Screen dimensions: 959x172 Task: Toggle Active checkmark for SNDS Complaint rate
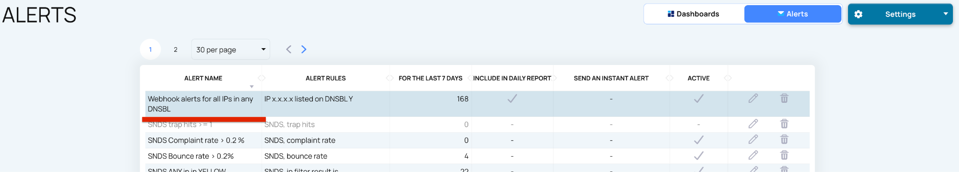(699, 140)
